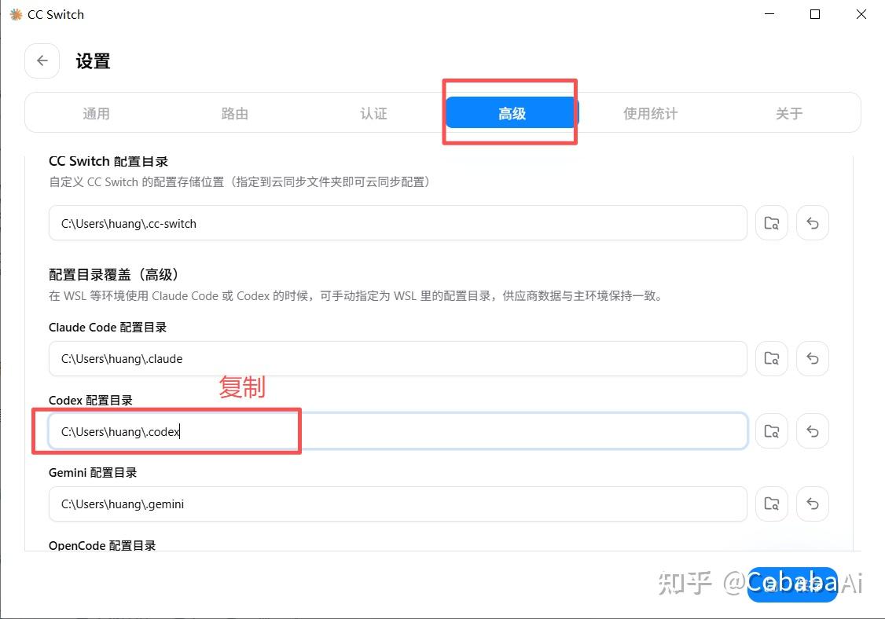The image size is (885, 619).
Task: Click into the Gemini config path field
Action: [x=398, y=504]
